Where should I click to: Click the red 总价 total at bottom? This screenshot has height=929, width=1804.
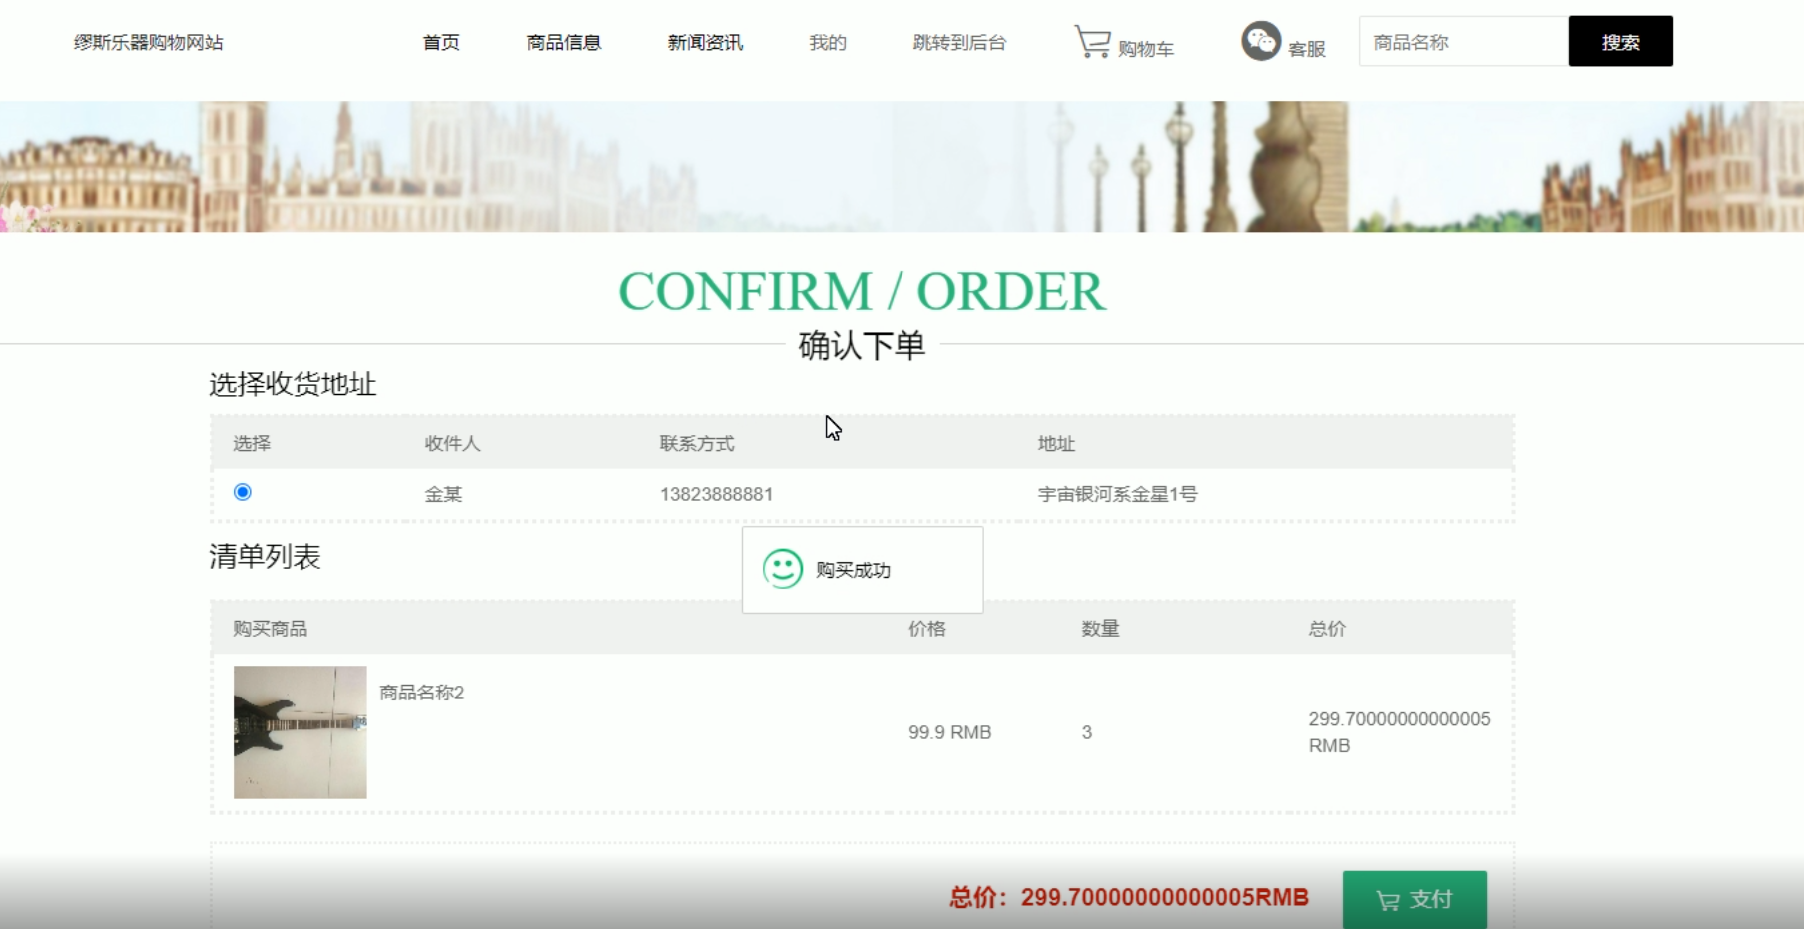[1129, 897]
